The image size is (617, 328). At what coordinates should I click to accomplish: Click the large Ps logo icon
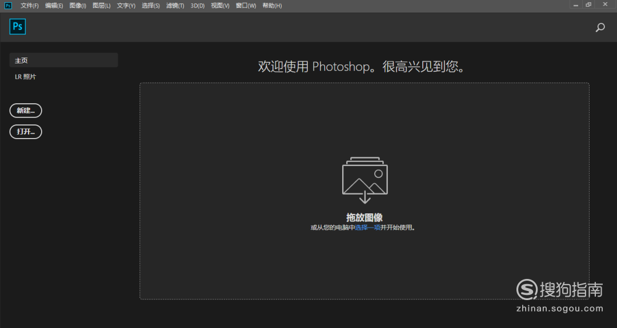coord(18,27)
